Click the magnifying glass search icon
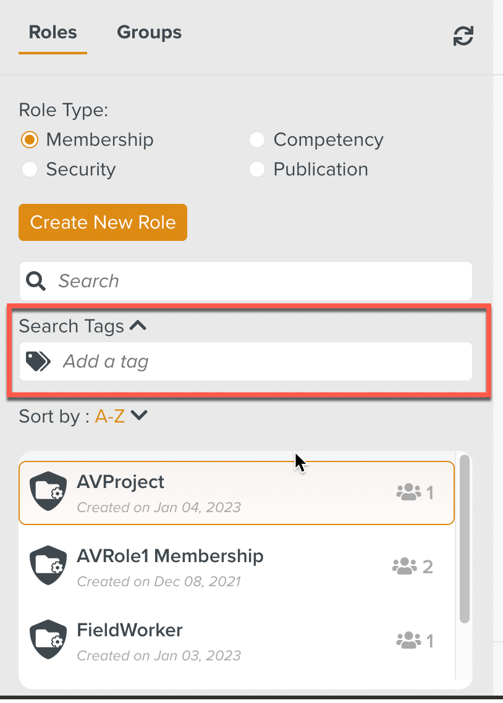The width and height of the screenshot is (503, 703). [x=35, y=281]
